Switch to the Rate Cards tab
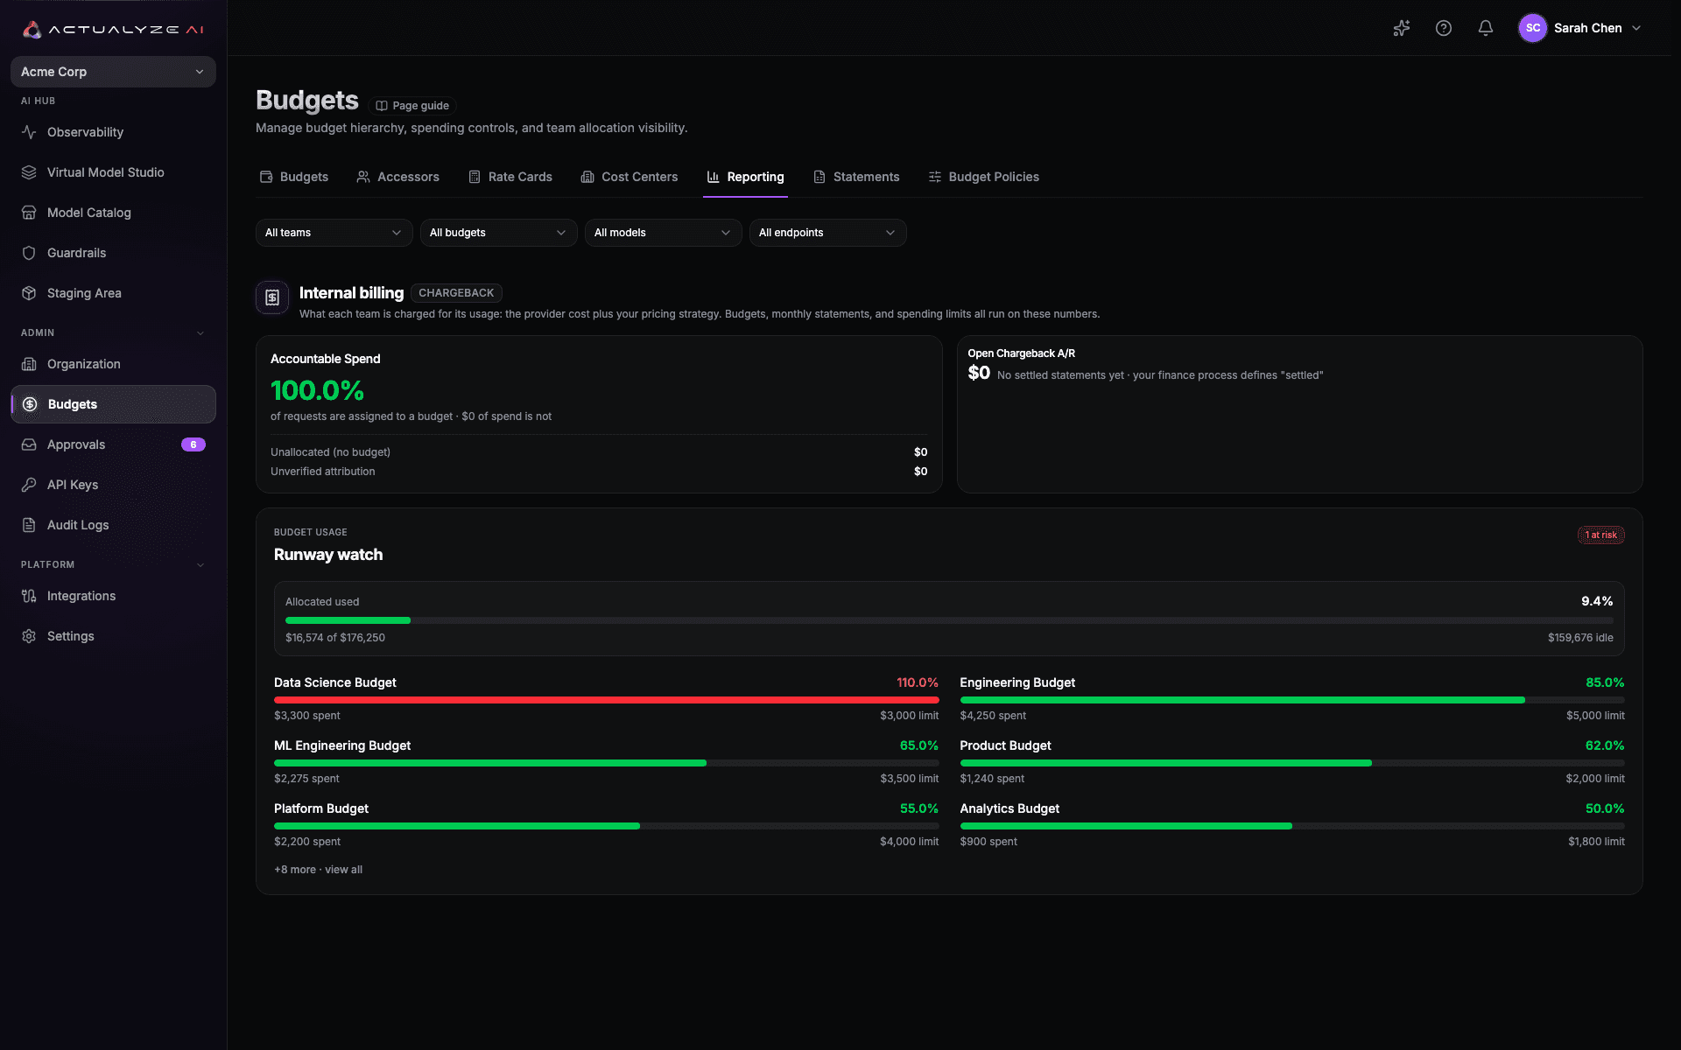 tap(510, 177)
